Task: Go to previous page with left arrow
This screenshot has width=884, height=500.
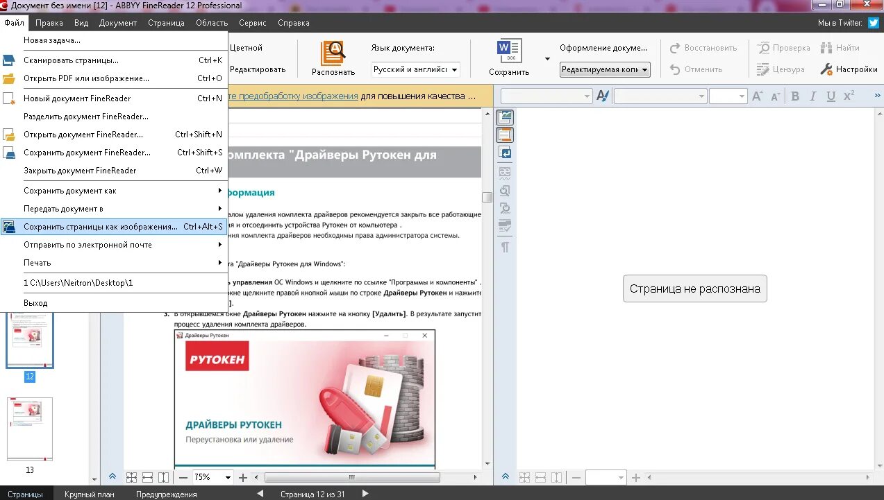Action: click(260, 494)
